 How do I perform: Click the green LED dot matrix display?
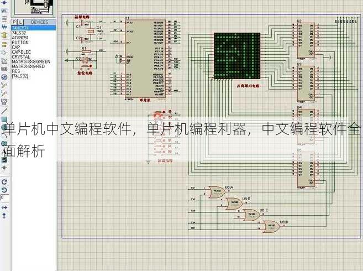coord(237,56)
